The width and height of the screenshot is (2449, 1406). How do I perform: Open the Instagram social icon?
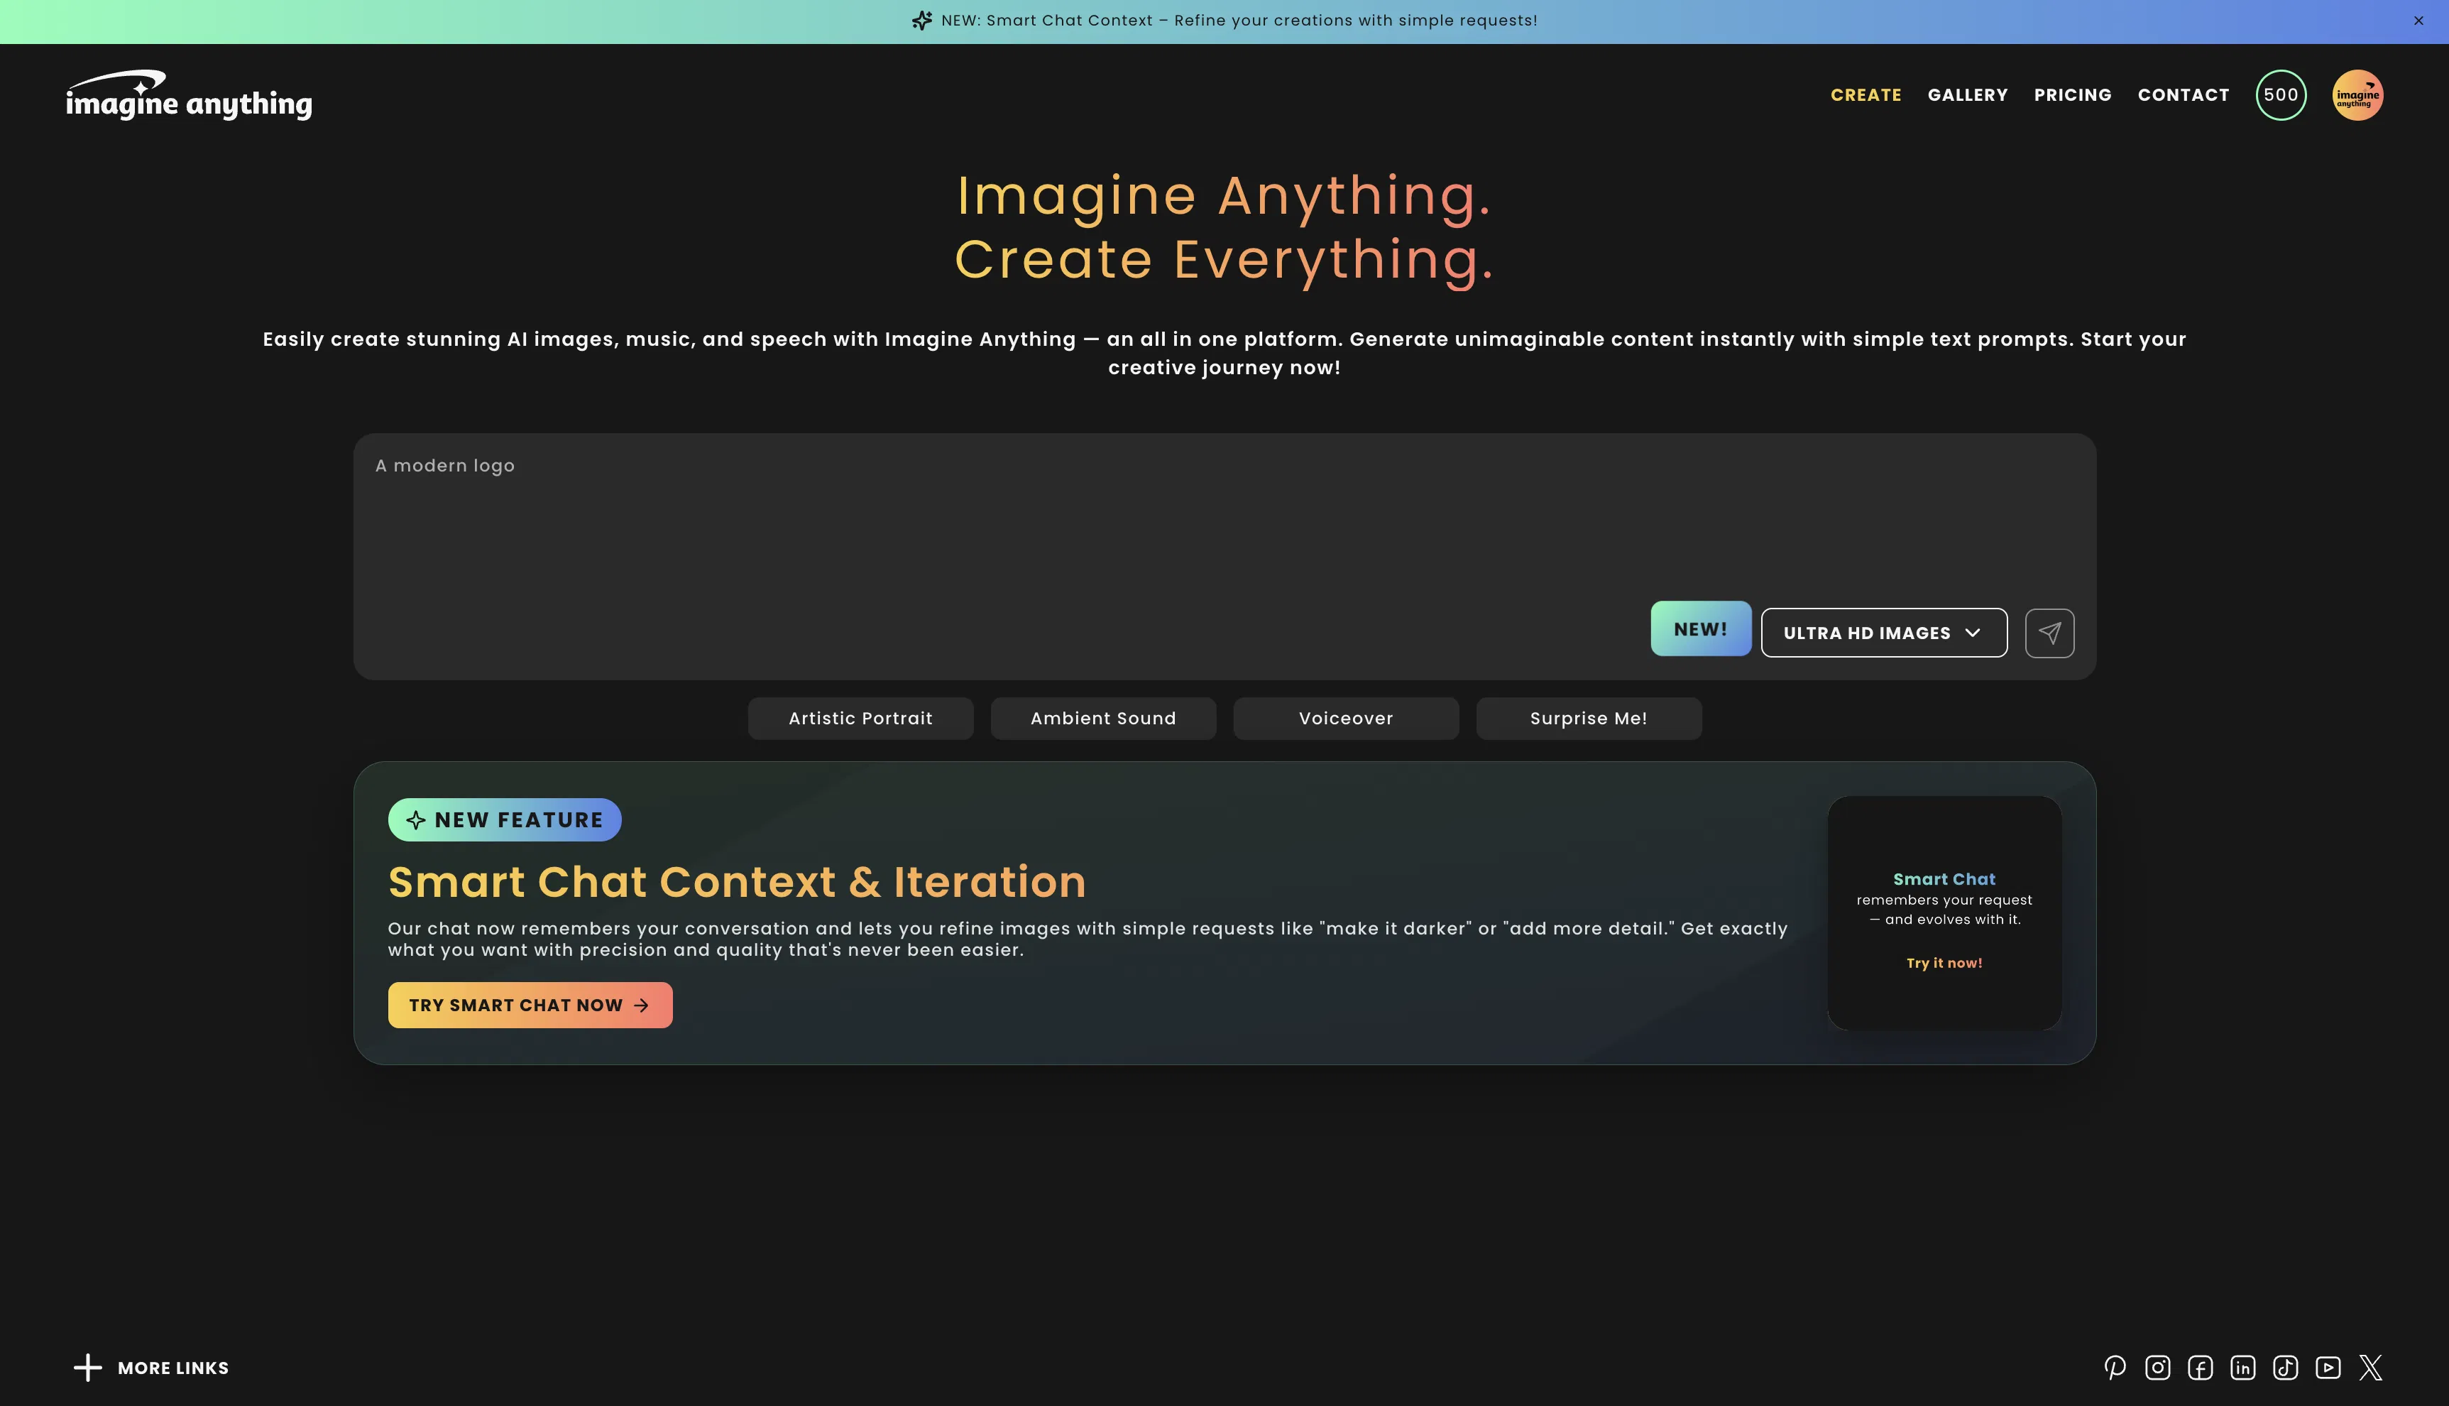pyautogui.click(x=2157, y=1368)
